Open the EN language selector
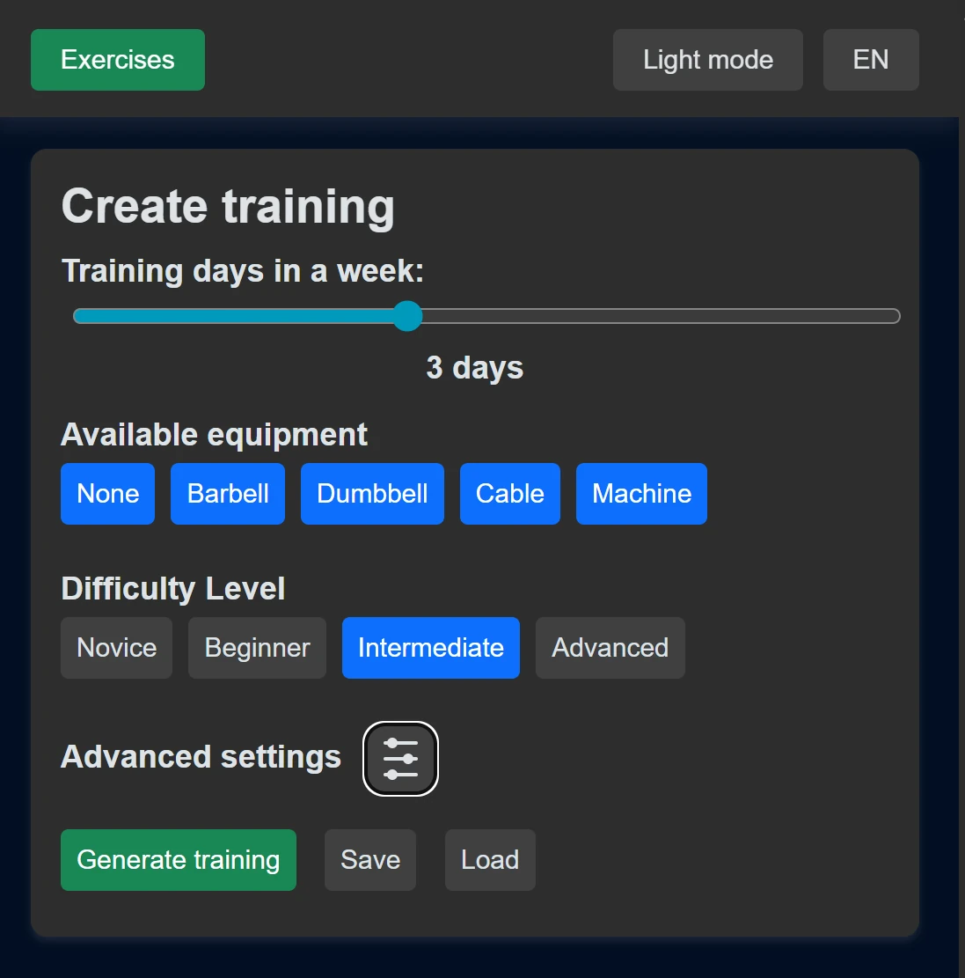This screenshot has width=965, height=978. point(870,60)
